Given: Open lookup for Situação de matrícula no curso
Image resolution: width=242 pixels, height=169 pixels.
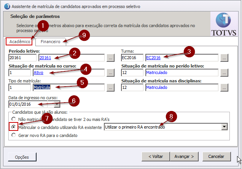Looking at the screenshot, I should point(110,72).
